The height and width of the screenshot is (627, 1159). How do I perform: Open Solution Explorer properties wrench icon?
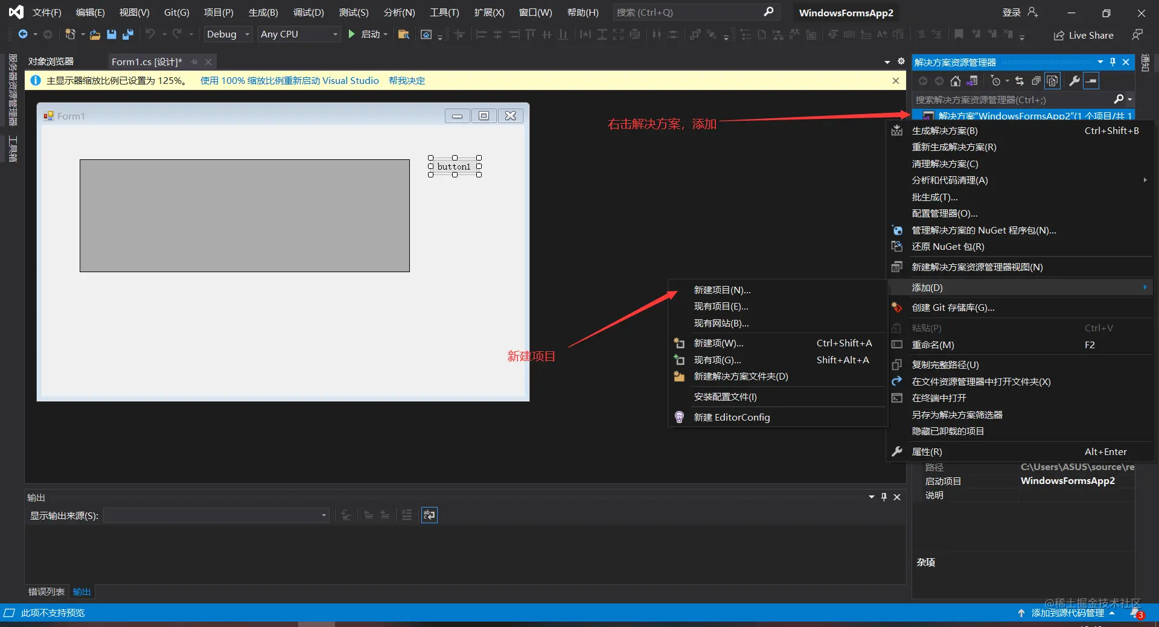point(1074,81)
